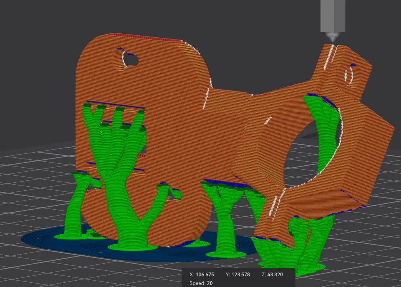Click the Speed: 20 readout

(201, 283)
